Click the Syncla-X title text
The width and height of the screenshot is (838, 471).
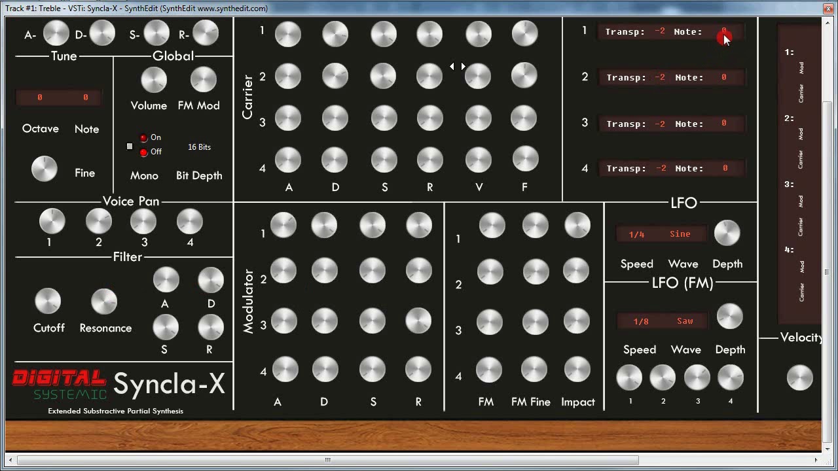click(x=169, y=384)
